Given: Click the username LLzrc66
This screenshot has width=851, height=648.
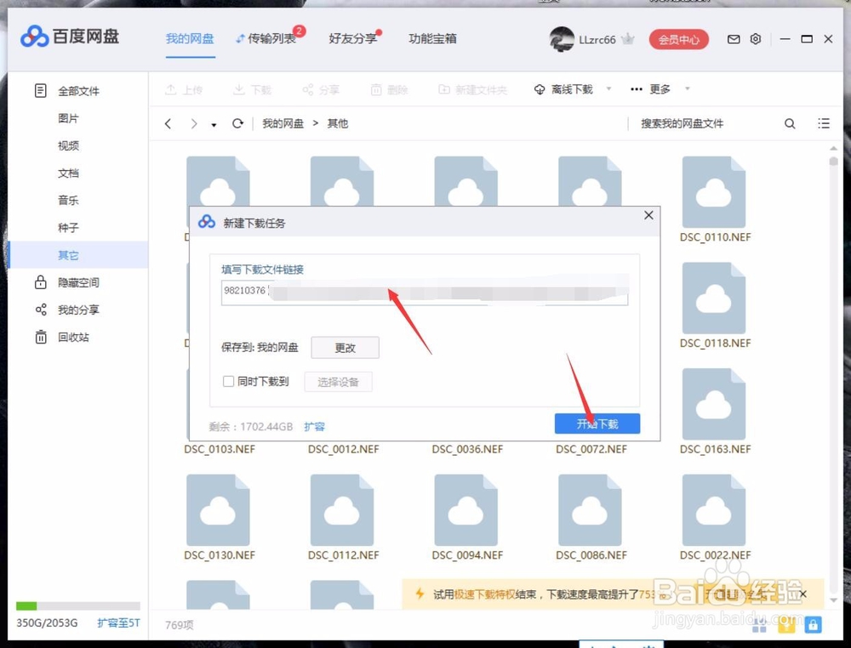Looking at the screenshot, I should point(597,40).
